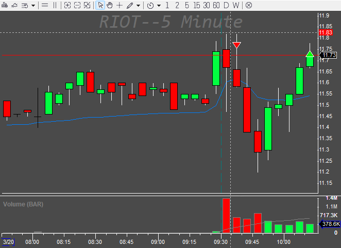Click the 717.3K volume axis label

click(x=329, y=215)
